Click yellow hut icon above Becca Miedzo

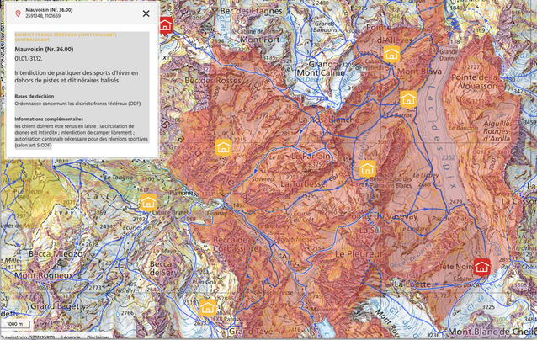tap(148, 203)
